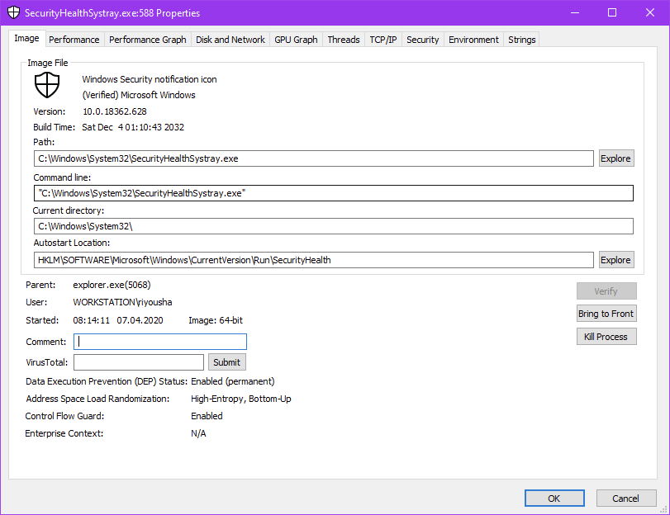670x515 pixels.
Task: Switch to the GPU Graph tab
Action: click(296, 40)
